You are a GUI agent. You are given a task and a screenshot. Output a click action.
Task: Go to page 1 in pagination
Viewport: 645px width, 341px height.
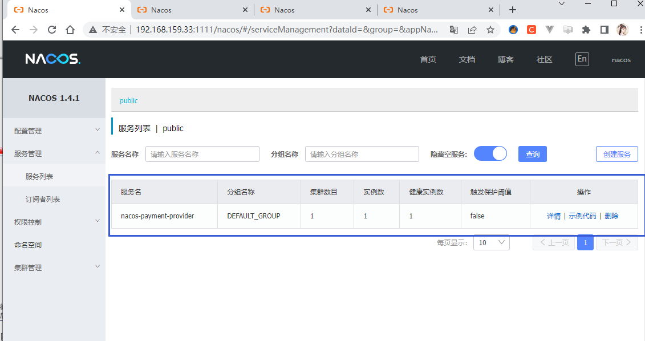(585, 243)
